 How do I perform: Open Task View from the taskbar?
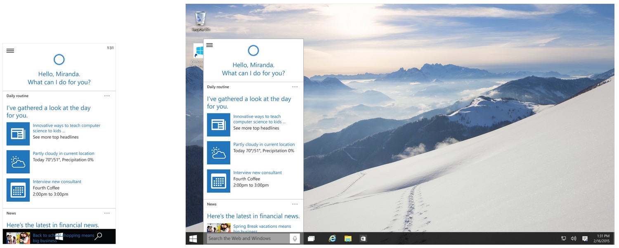click(311, 239)
